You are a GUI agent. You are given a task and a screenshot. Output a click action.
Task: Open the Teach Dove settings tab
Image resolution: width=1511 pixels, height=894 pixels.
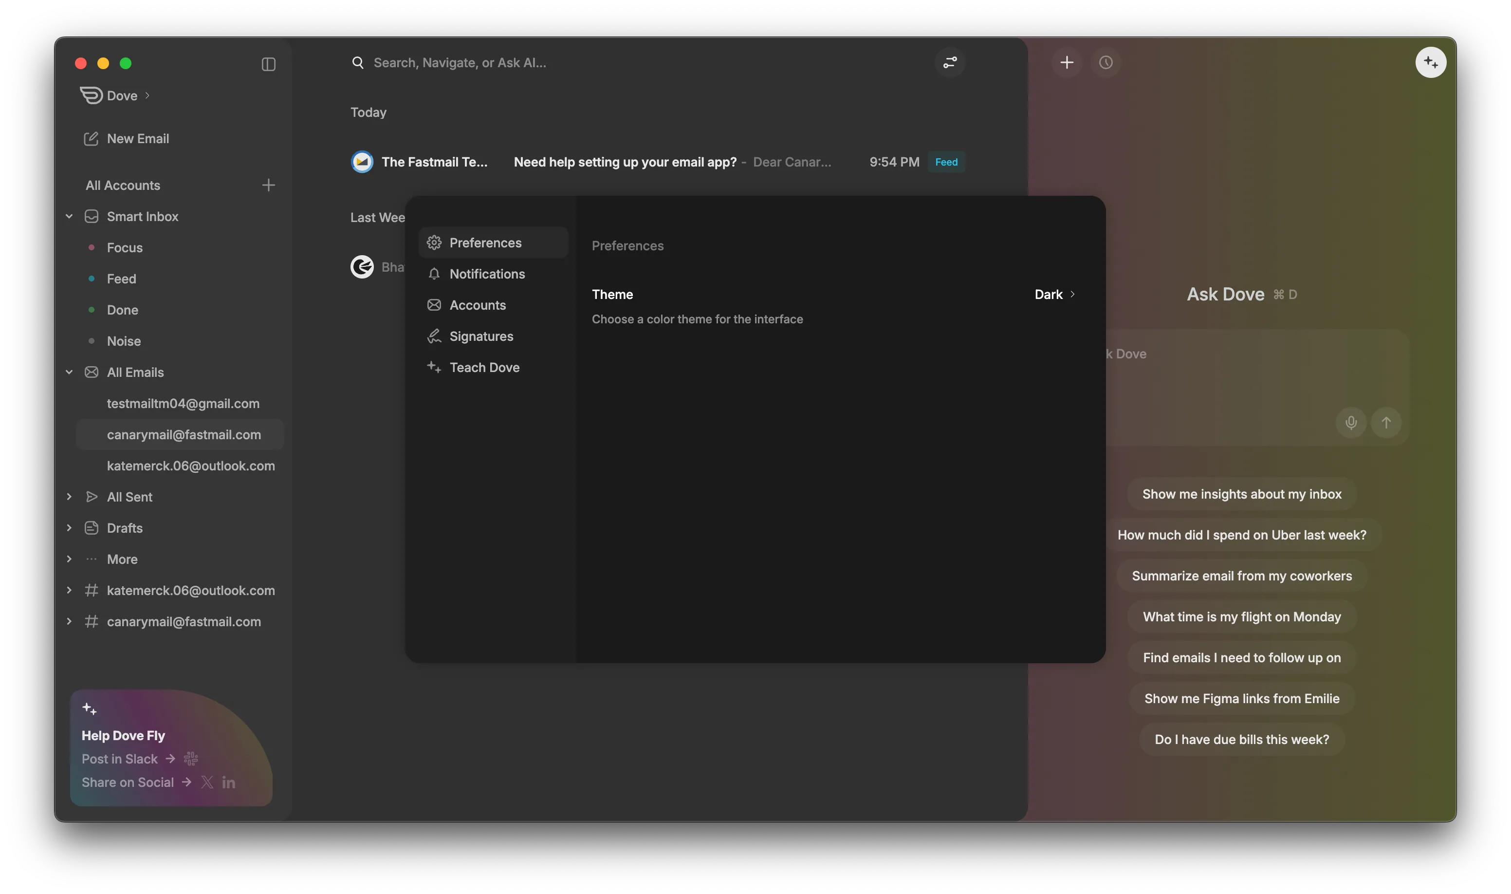483,368
